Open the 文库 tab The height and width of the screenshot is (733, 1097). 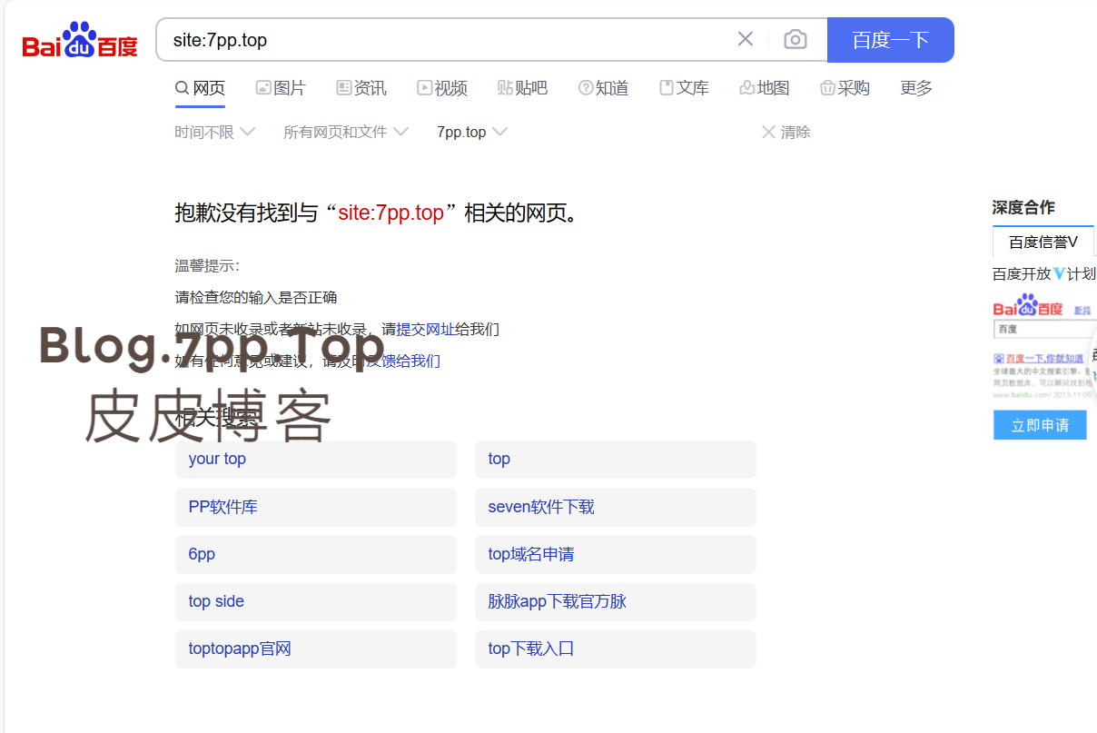click(x=684, y=88)
